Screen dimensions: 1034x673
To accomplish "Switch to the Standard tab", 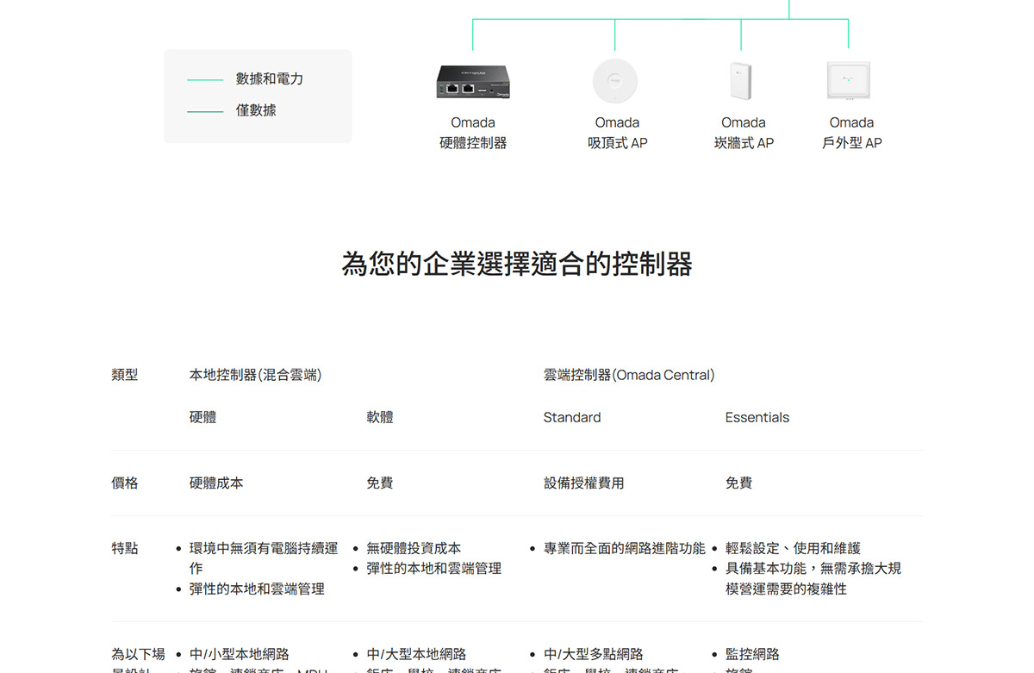I will coord(571,418).
